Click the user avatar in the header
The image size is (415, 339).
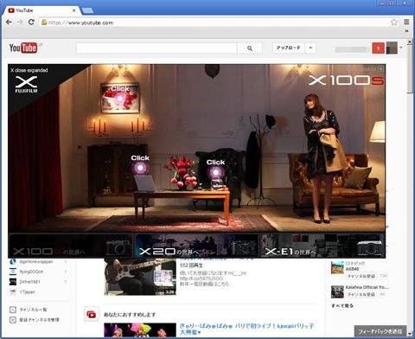click(x=392, y=48)
